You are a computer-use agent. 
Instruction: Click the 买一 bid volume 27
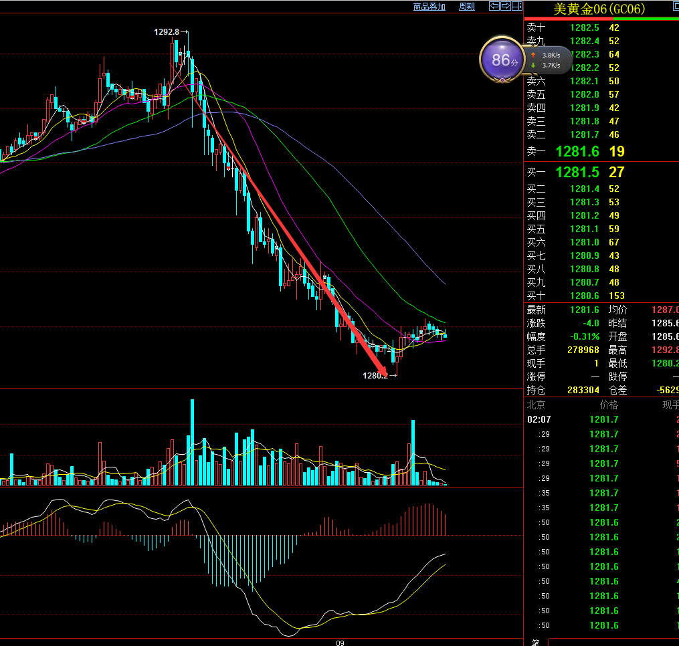pyautogui.click(x=617, y=173)
